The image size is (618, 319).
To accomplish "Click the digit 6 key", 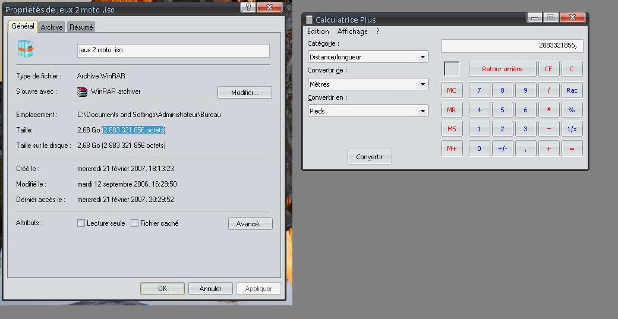I will (525, 110).
